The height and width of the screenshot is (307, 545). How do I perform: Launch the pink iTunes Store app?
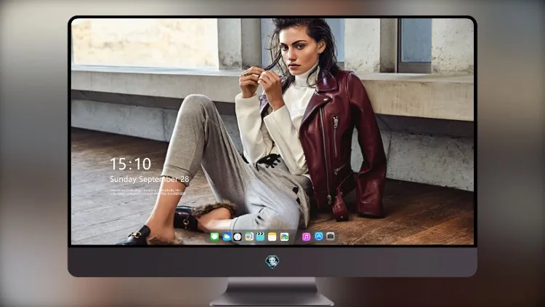tap(306, 236)
